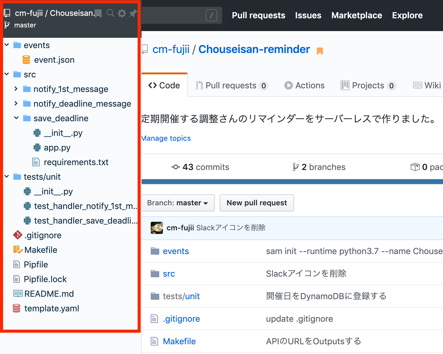Open the Octotree settings gear
Screen dimensions: 443x354
click(122, 13)
